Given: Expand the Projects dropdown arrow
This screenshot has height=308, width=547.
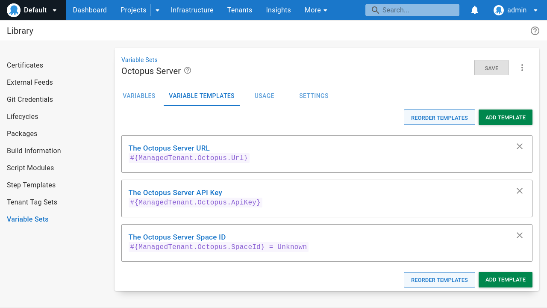Looking at the screenshot, I should (157, 10).
